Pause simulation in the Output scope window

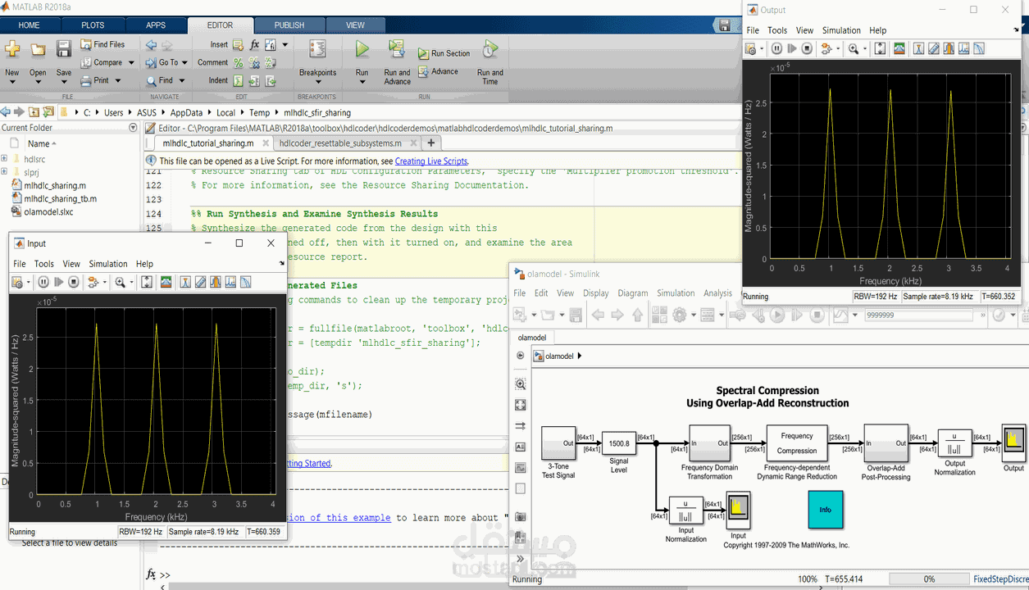click(777, 49)
